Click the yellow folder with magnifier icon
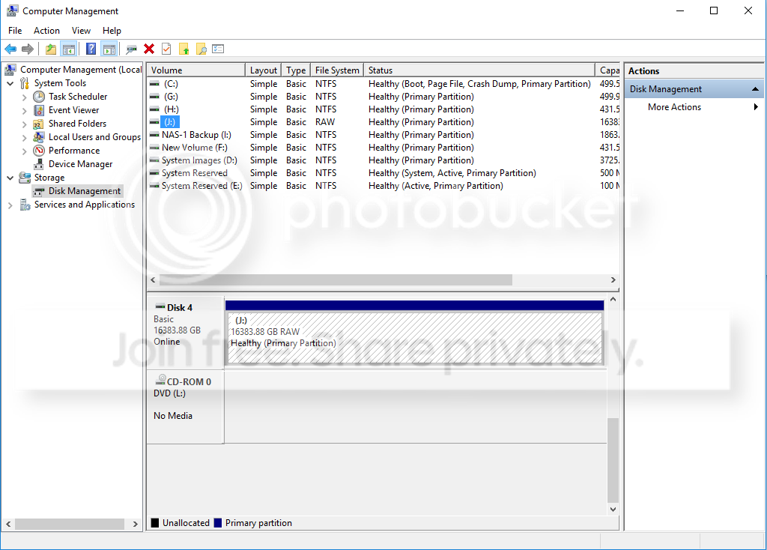 [x=201, y=49]
